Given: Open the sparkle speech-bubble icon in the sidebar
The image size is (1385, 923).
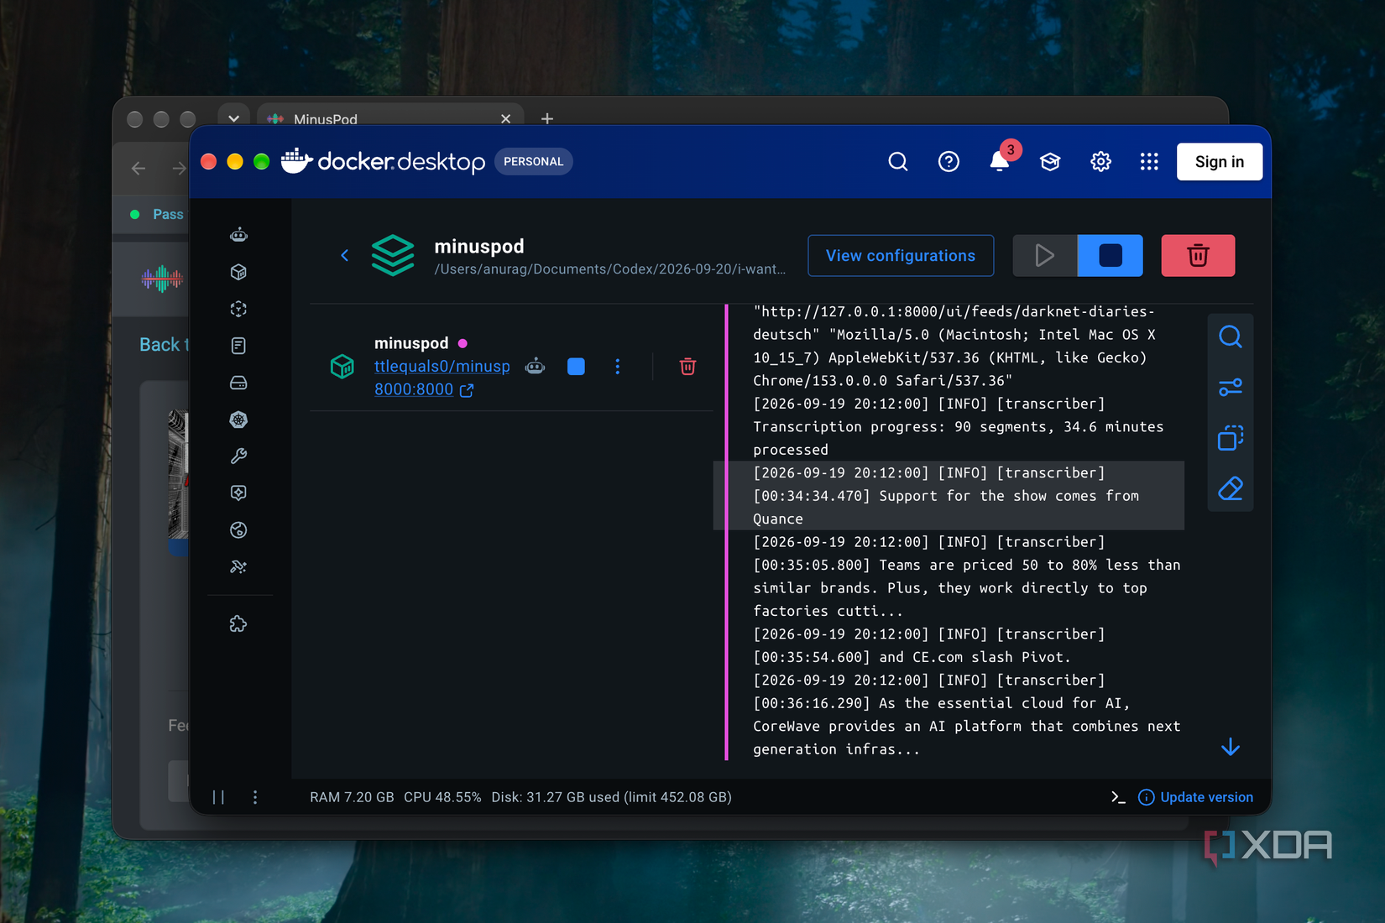Looking at the screenshot, I should [x=238, y=493].
